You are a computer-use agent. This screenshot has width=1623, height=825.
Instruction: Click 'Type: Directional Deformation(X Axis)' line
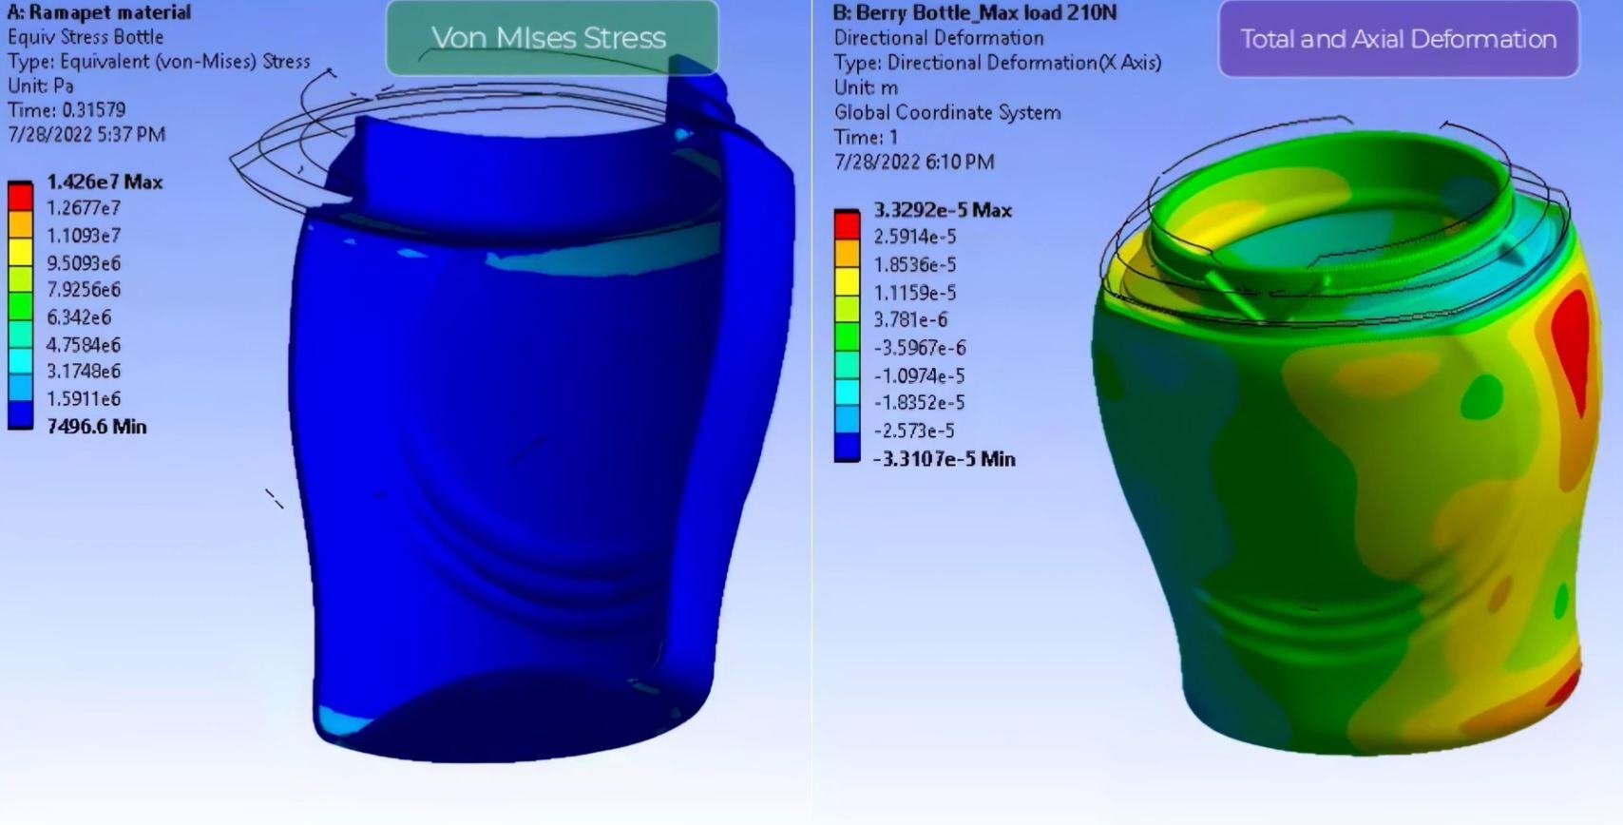998,63
